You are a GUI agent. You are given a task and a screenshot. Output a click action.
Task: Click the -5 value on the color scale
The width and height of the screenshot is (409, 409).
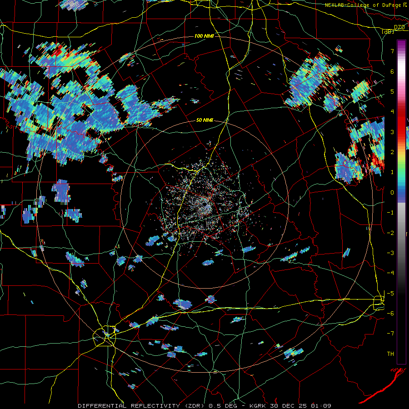coord(390,294)
